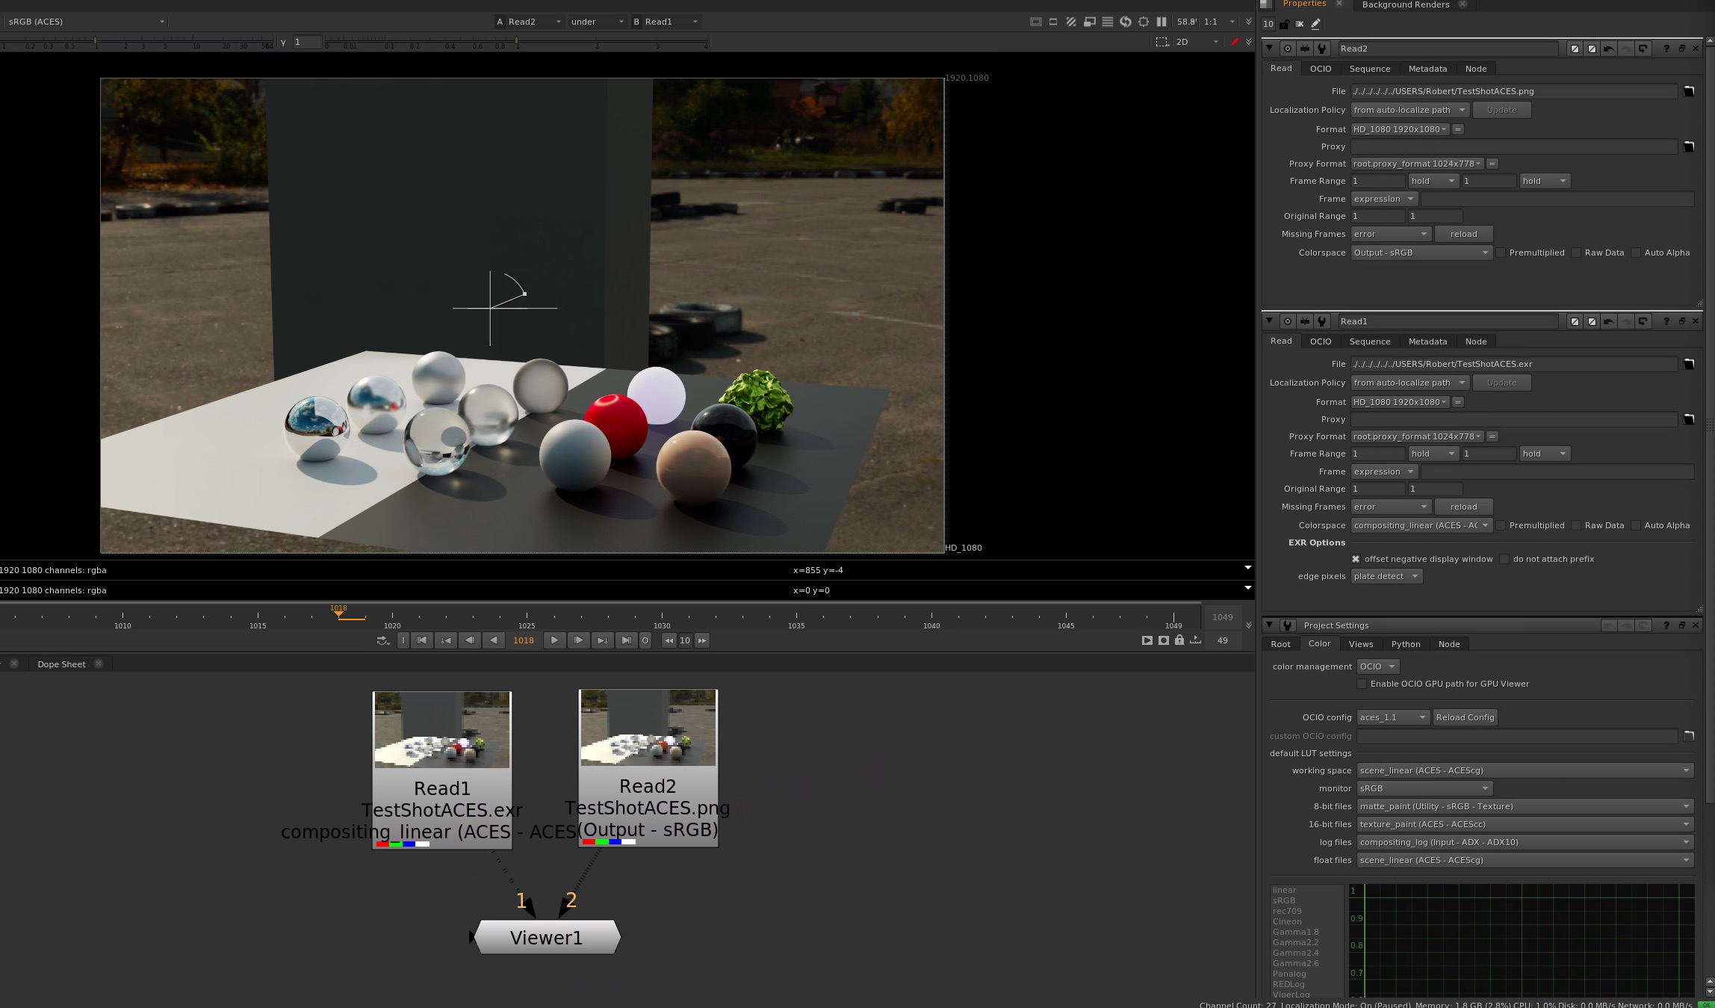This screenshot has height=1008, width=1715.
Task: Enable OCIO GPU path for GPU Viewer
Action: (x=1362, y=684)
